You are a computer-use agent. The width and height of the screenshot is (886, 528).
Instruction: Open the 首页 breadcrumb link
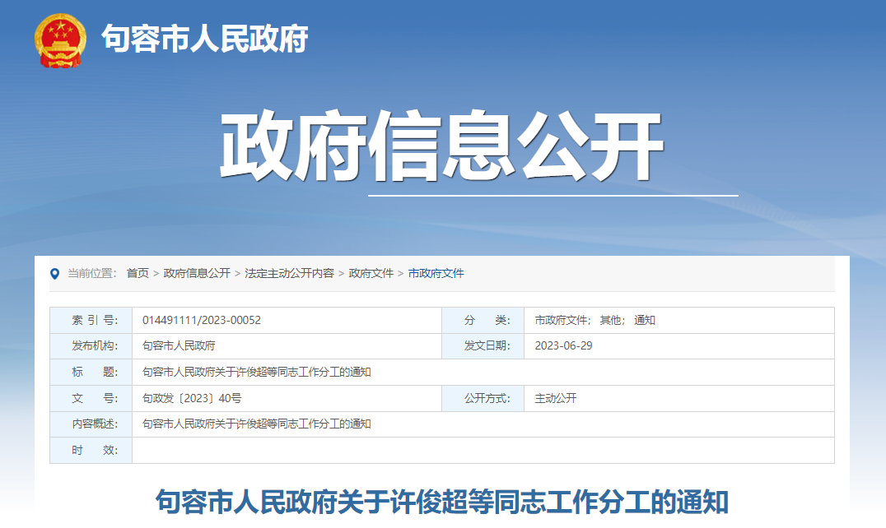tap(138, 274)
